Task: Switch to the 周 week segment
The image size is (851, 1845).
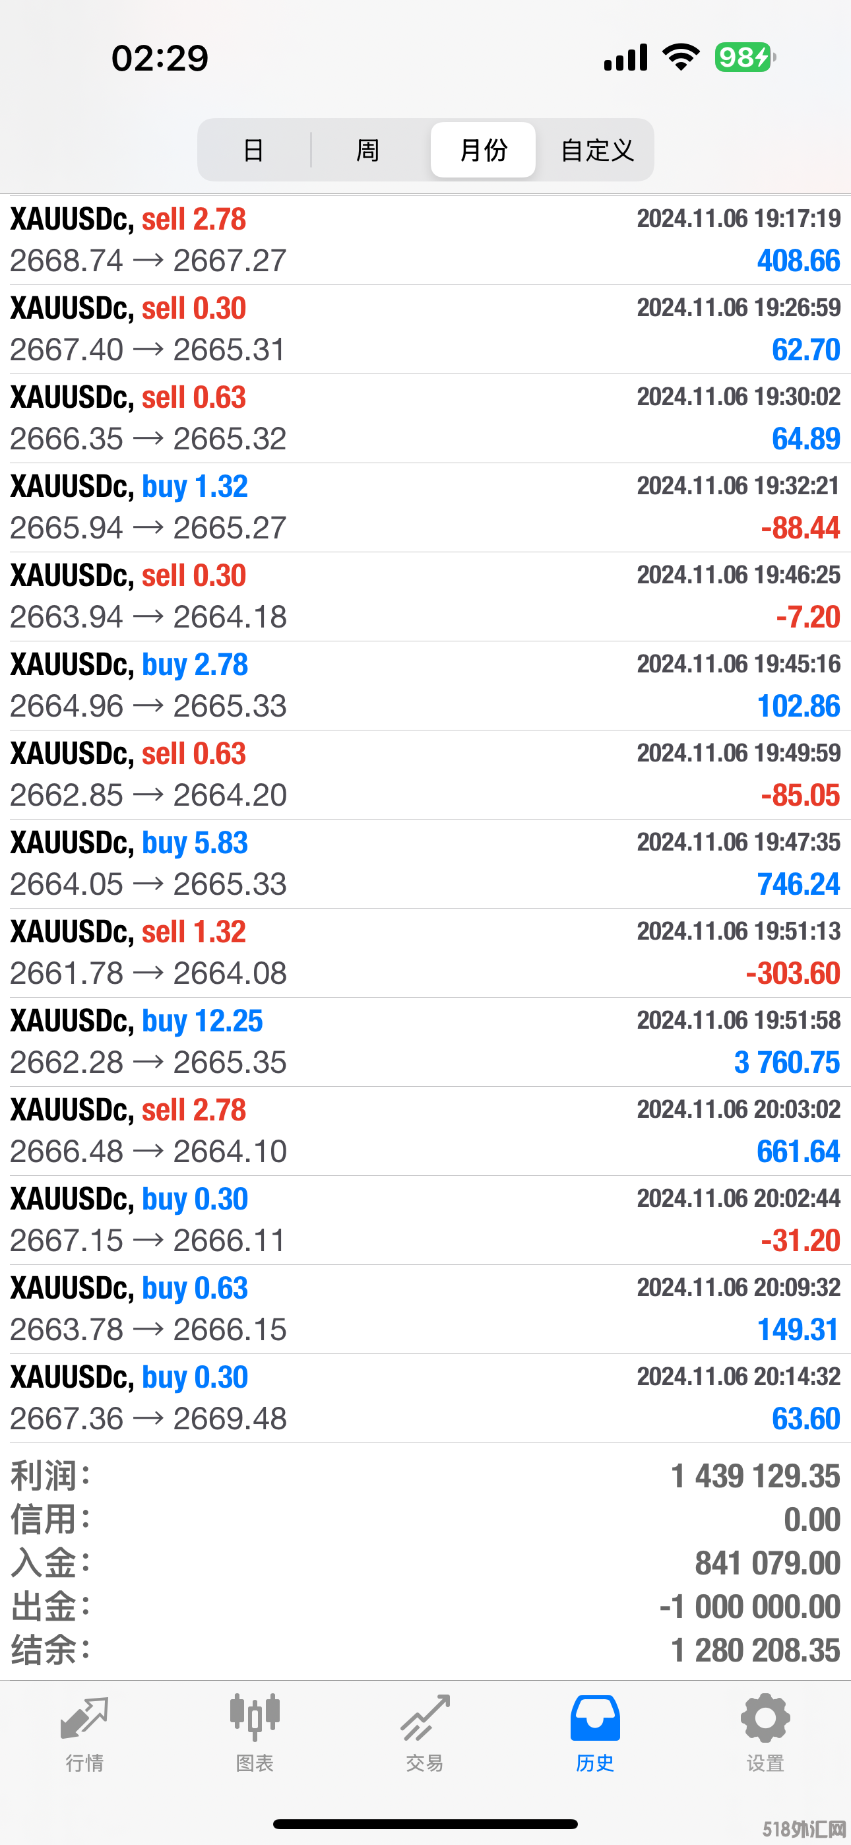Action: (367, 150)
